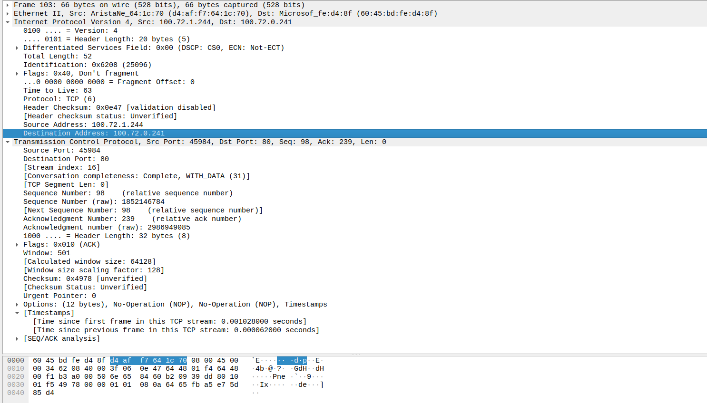Collapse the Internet Protocol Version 4 section

[8, 22]
